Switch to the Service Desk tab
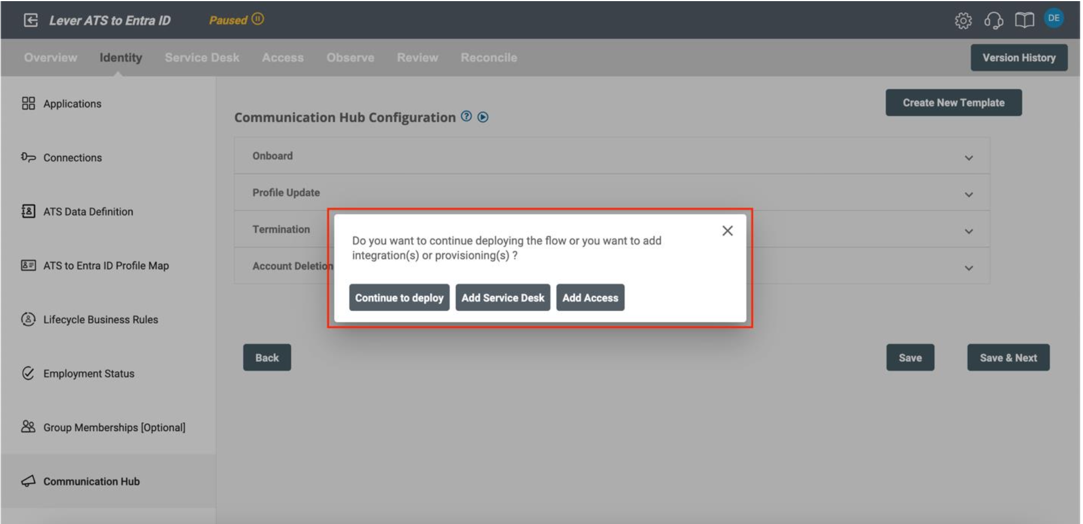Viewport: 1083px width, 524px height. tap(202, 57)
